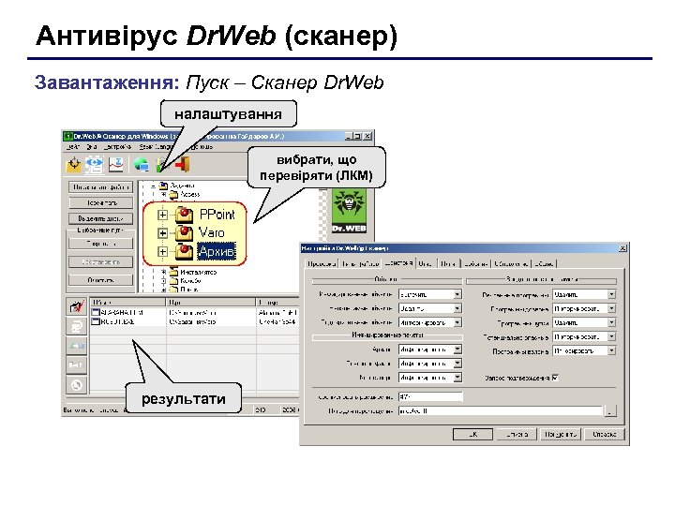Switch to the first settings tab Проверка
The width and height of the screenshot is (675, 506).
tap(322, 263)
